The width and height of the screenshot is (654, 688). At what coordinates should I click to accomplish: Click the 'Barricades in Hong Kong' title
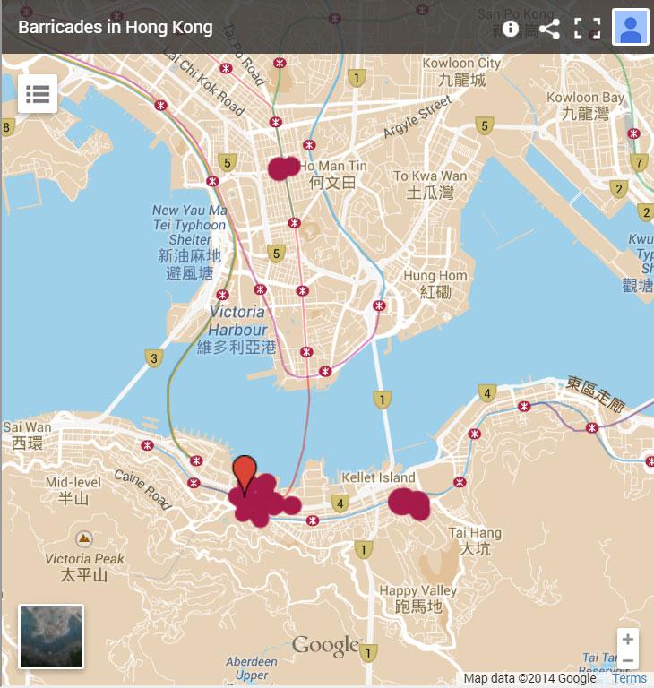pyautogui.click(x=116, y=27)
